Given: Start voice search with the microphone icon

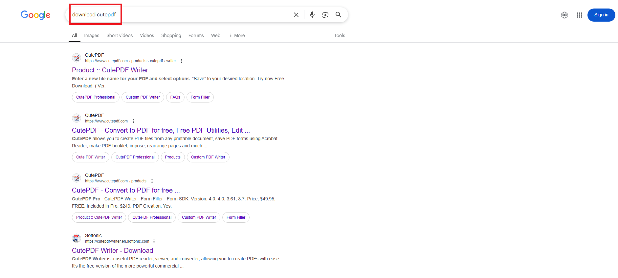Looking at the screenshot, I should [312, 15].
